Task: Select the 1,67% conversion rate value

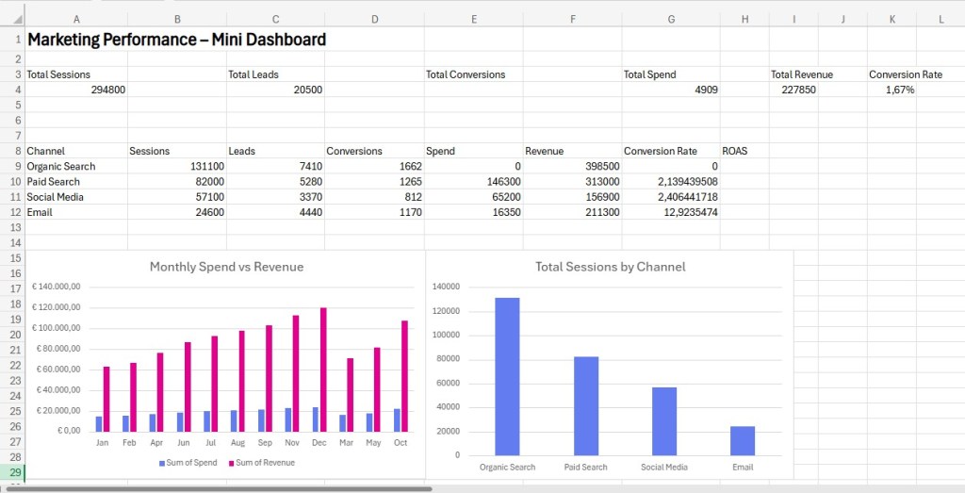Action: point(892,90)
